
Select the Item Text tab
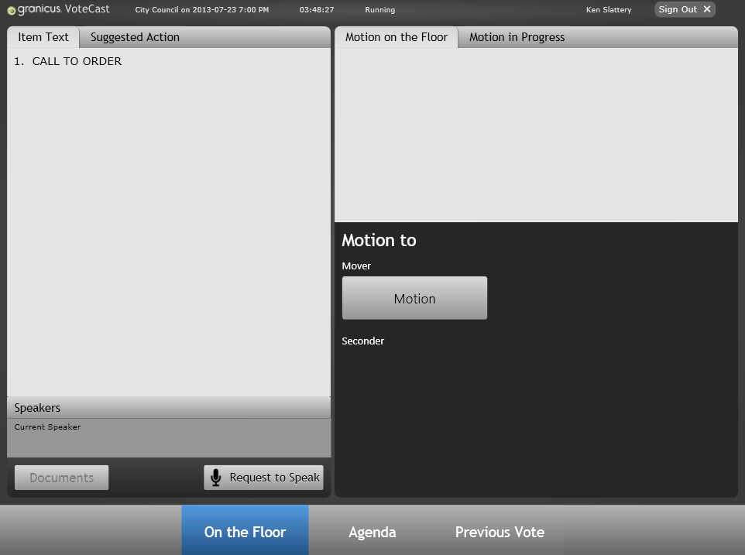click(43, 36)
